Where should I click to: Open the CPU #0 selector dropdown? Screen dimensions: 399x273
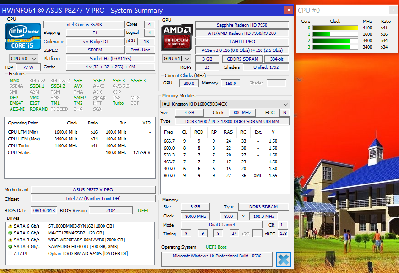pos(23,59)
